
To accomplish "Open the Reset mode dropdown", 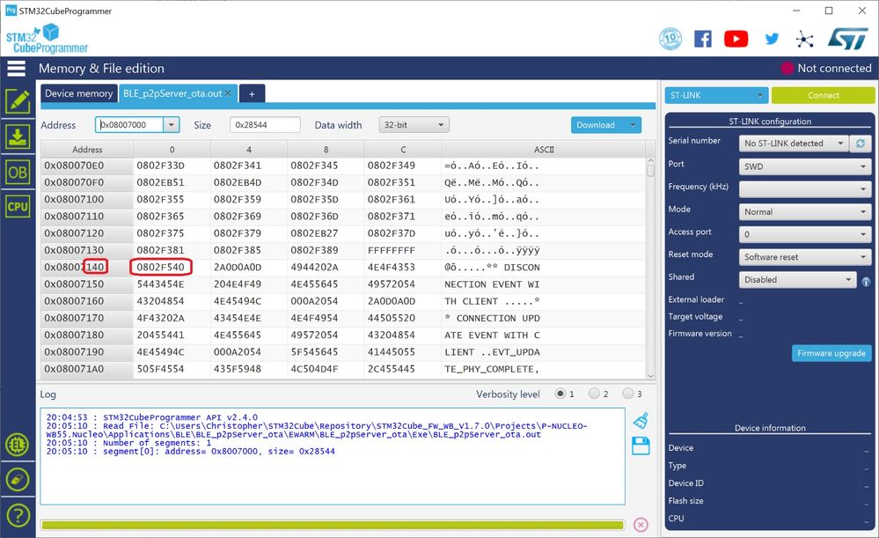I will (804, 257).
